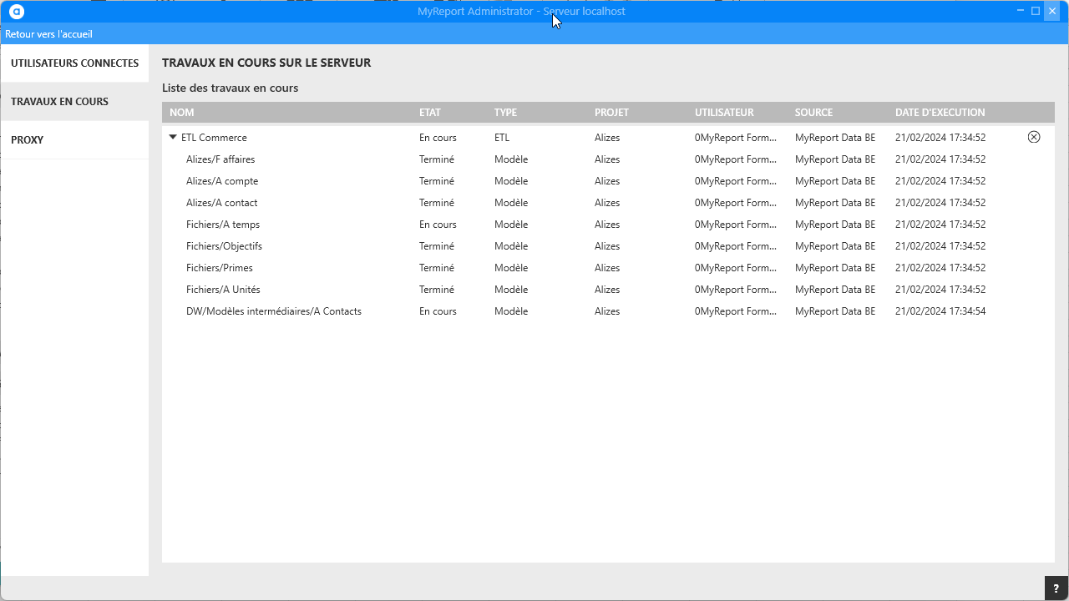Sort by the NOM column header
Screen dimensions: 1069x601
click(x=181, y=113)
